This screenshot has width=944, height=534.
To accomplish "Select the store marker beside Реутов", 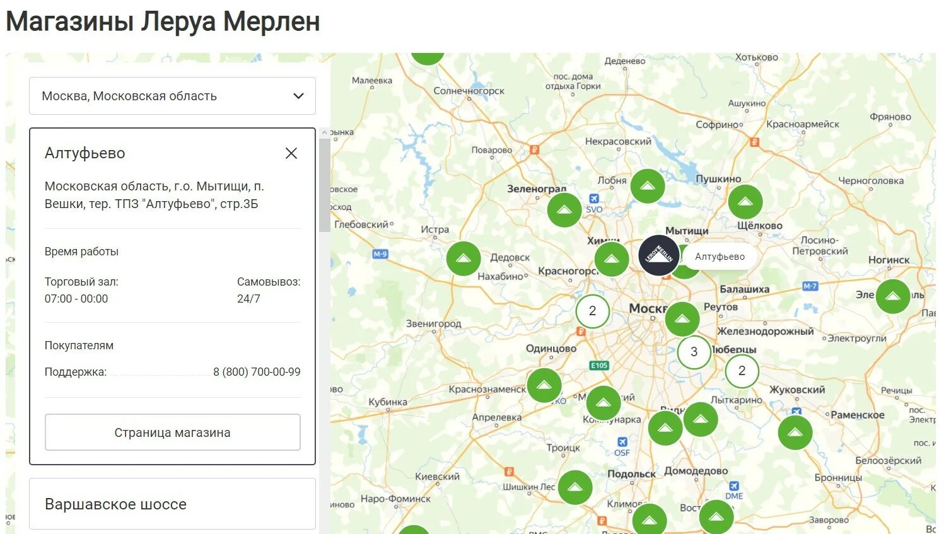I will (682, 319).
